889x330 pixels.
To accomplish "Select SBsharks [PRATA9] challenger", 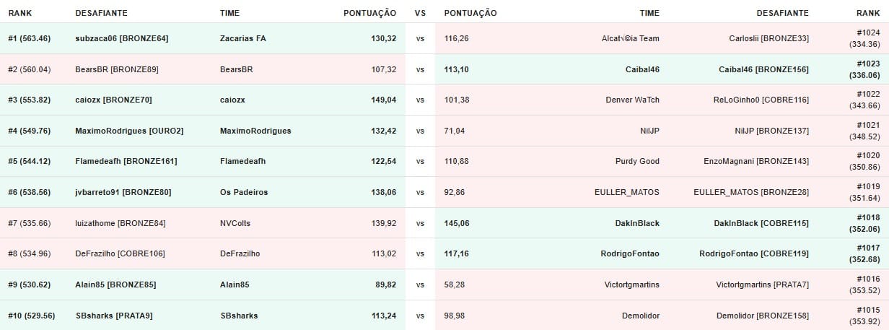I will point(113,316).
